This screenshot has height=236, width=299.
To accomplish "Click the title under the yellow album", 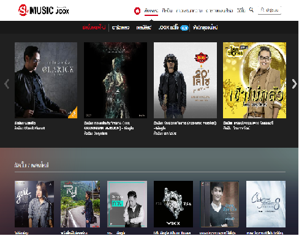I will click(248, 123).
